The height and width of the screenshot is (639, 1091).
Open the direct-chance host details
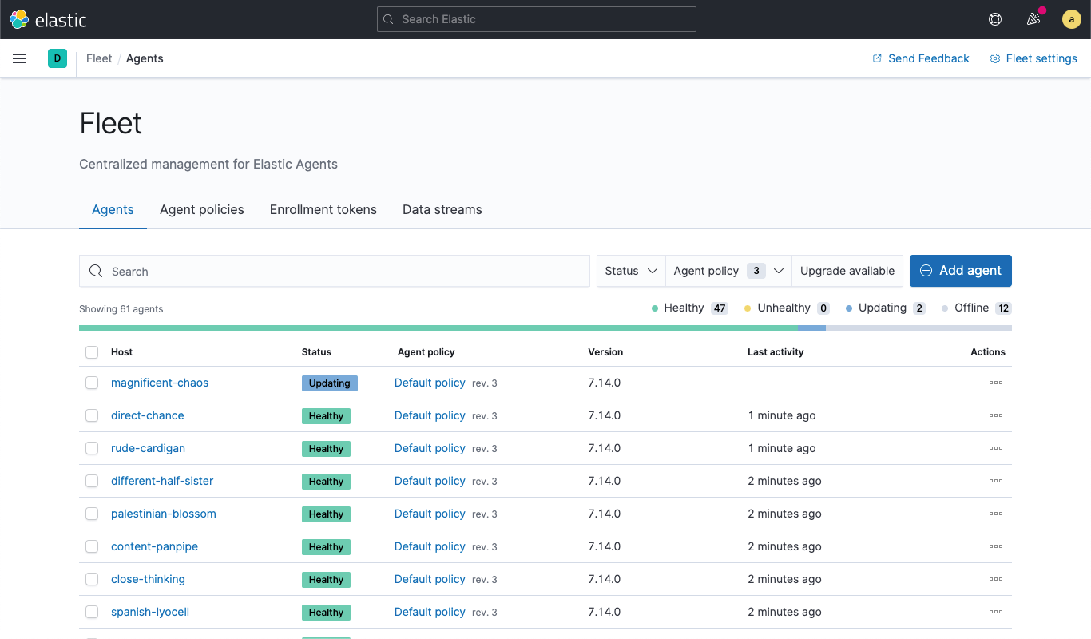(x=148, y=415)
